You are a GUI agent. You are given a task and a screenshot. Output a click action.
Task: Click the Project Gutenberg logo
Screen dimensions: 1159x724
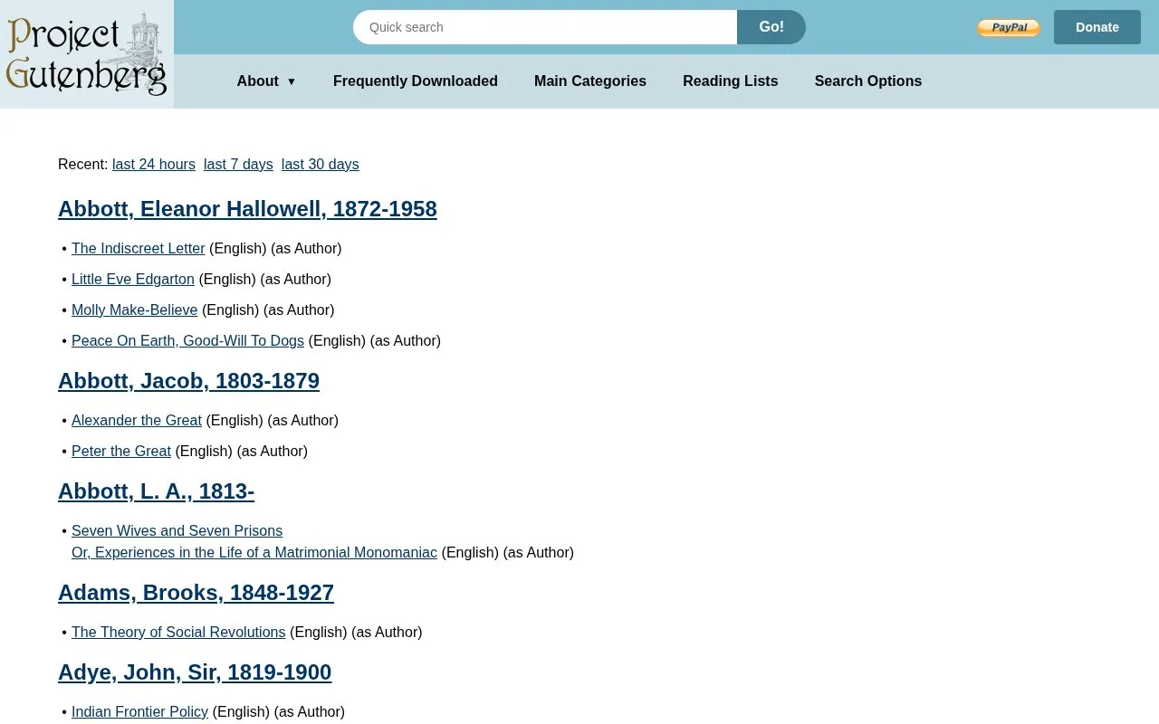tap(86, 54)
